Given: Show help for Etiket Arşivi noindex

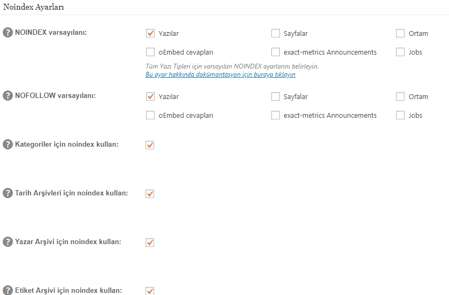Looking at the screenshot, I should [7, 290].
